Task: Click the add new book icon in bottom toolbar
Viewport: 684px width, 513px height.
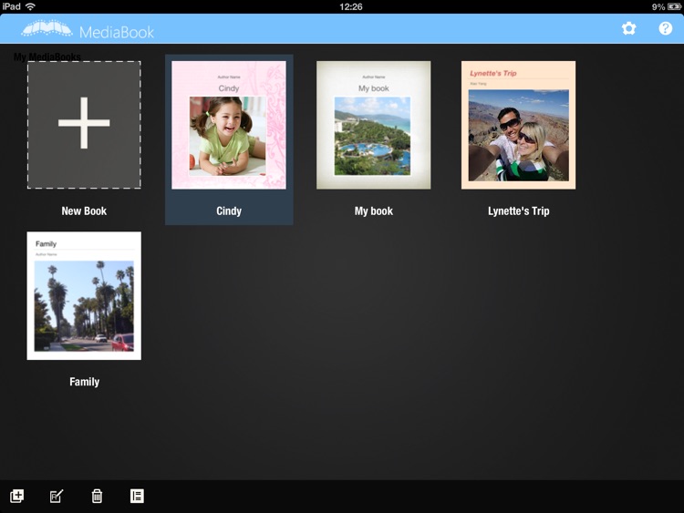Action: (16, 496)
